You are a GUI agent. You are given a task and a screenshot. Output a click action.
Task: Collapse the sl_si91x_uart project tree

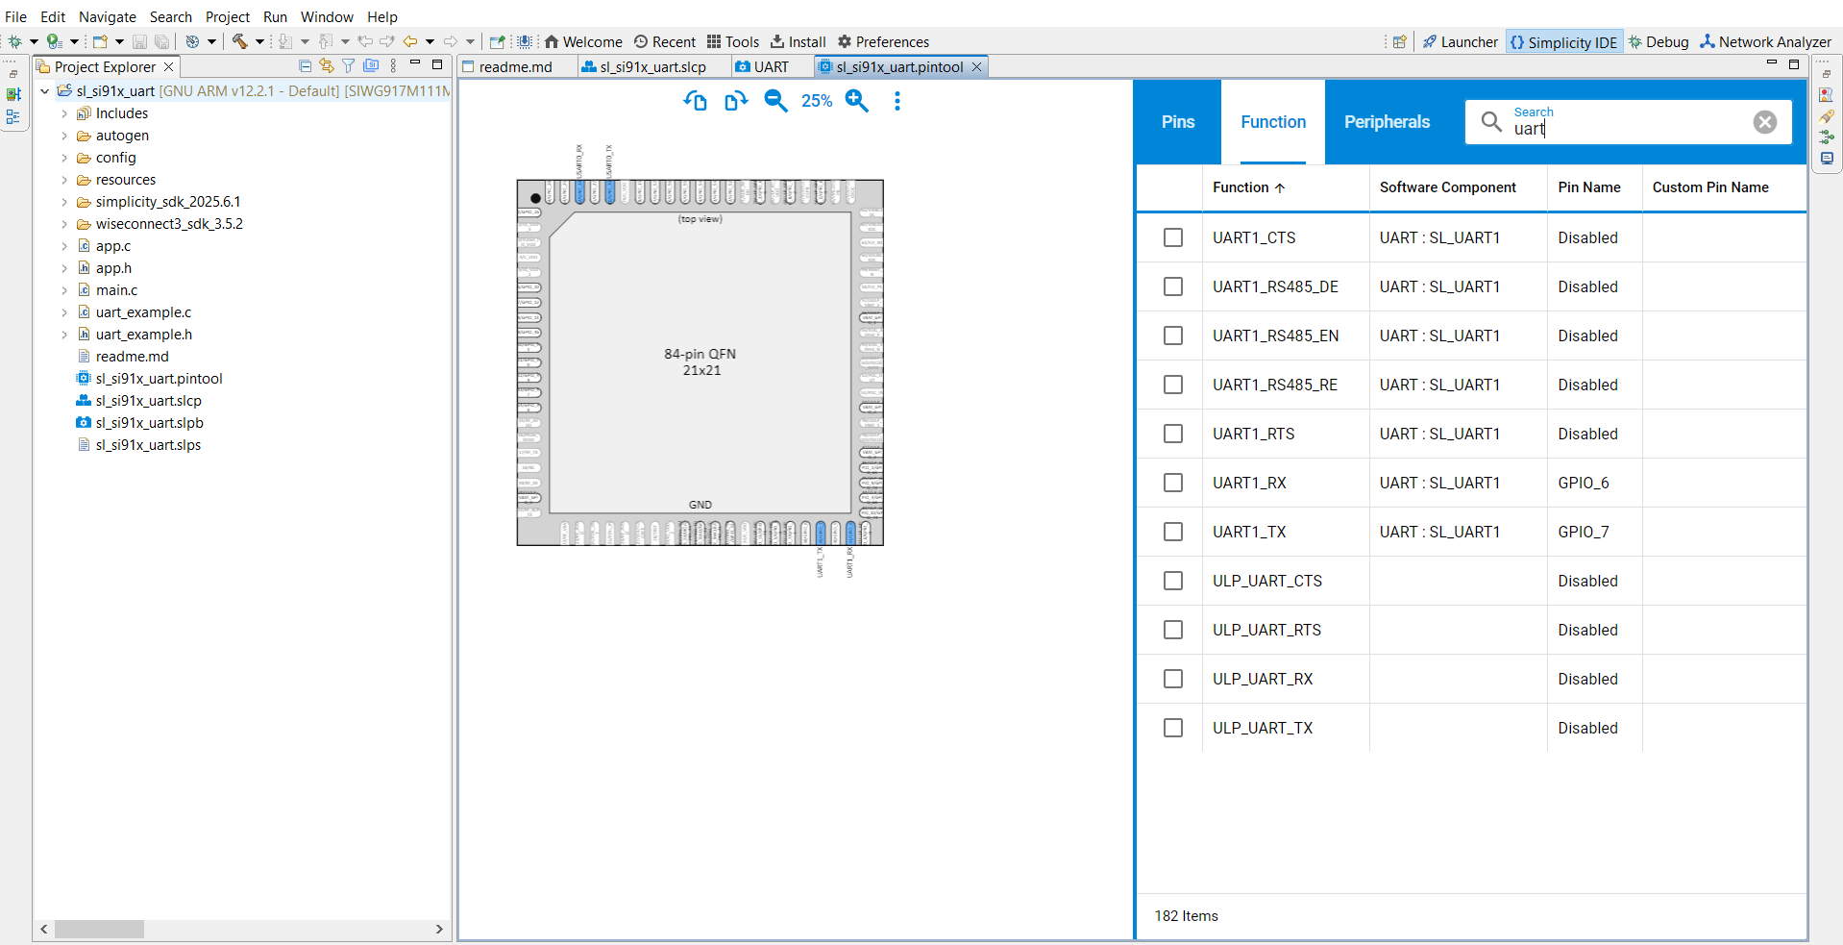(44, 91)
